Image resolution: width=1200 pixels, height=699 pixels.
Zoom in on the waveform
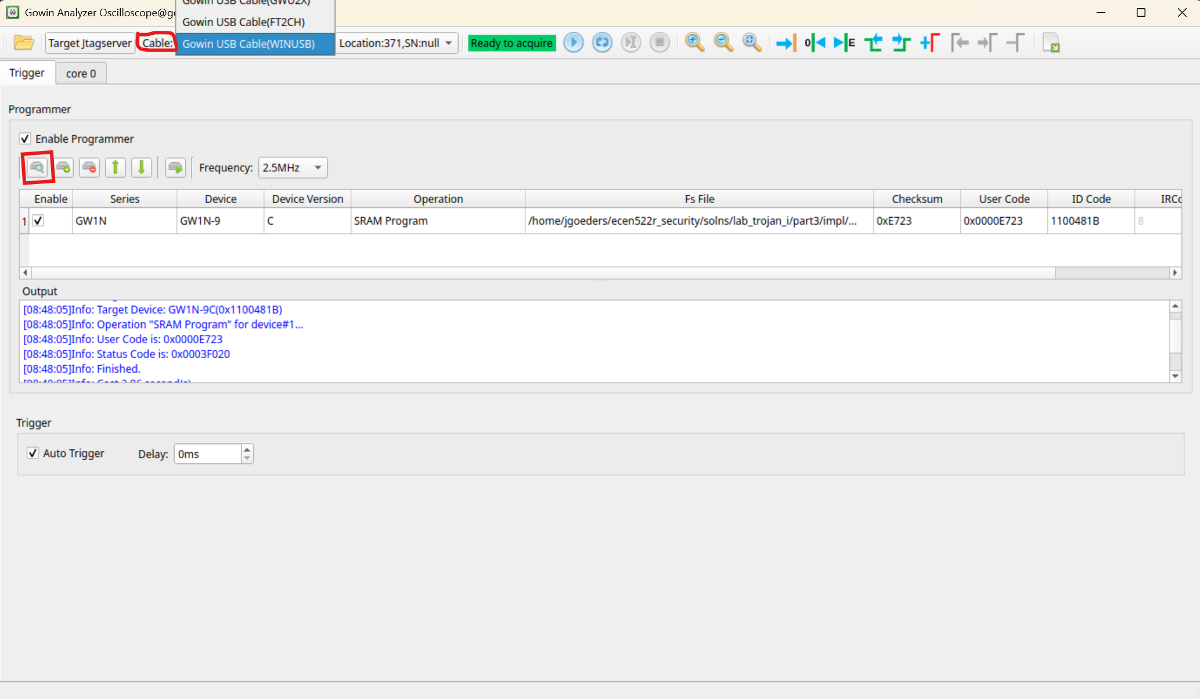click(x=694, y=42)
